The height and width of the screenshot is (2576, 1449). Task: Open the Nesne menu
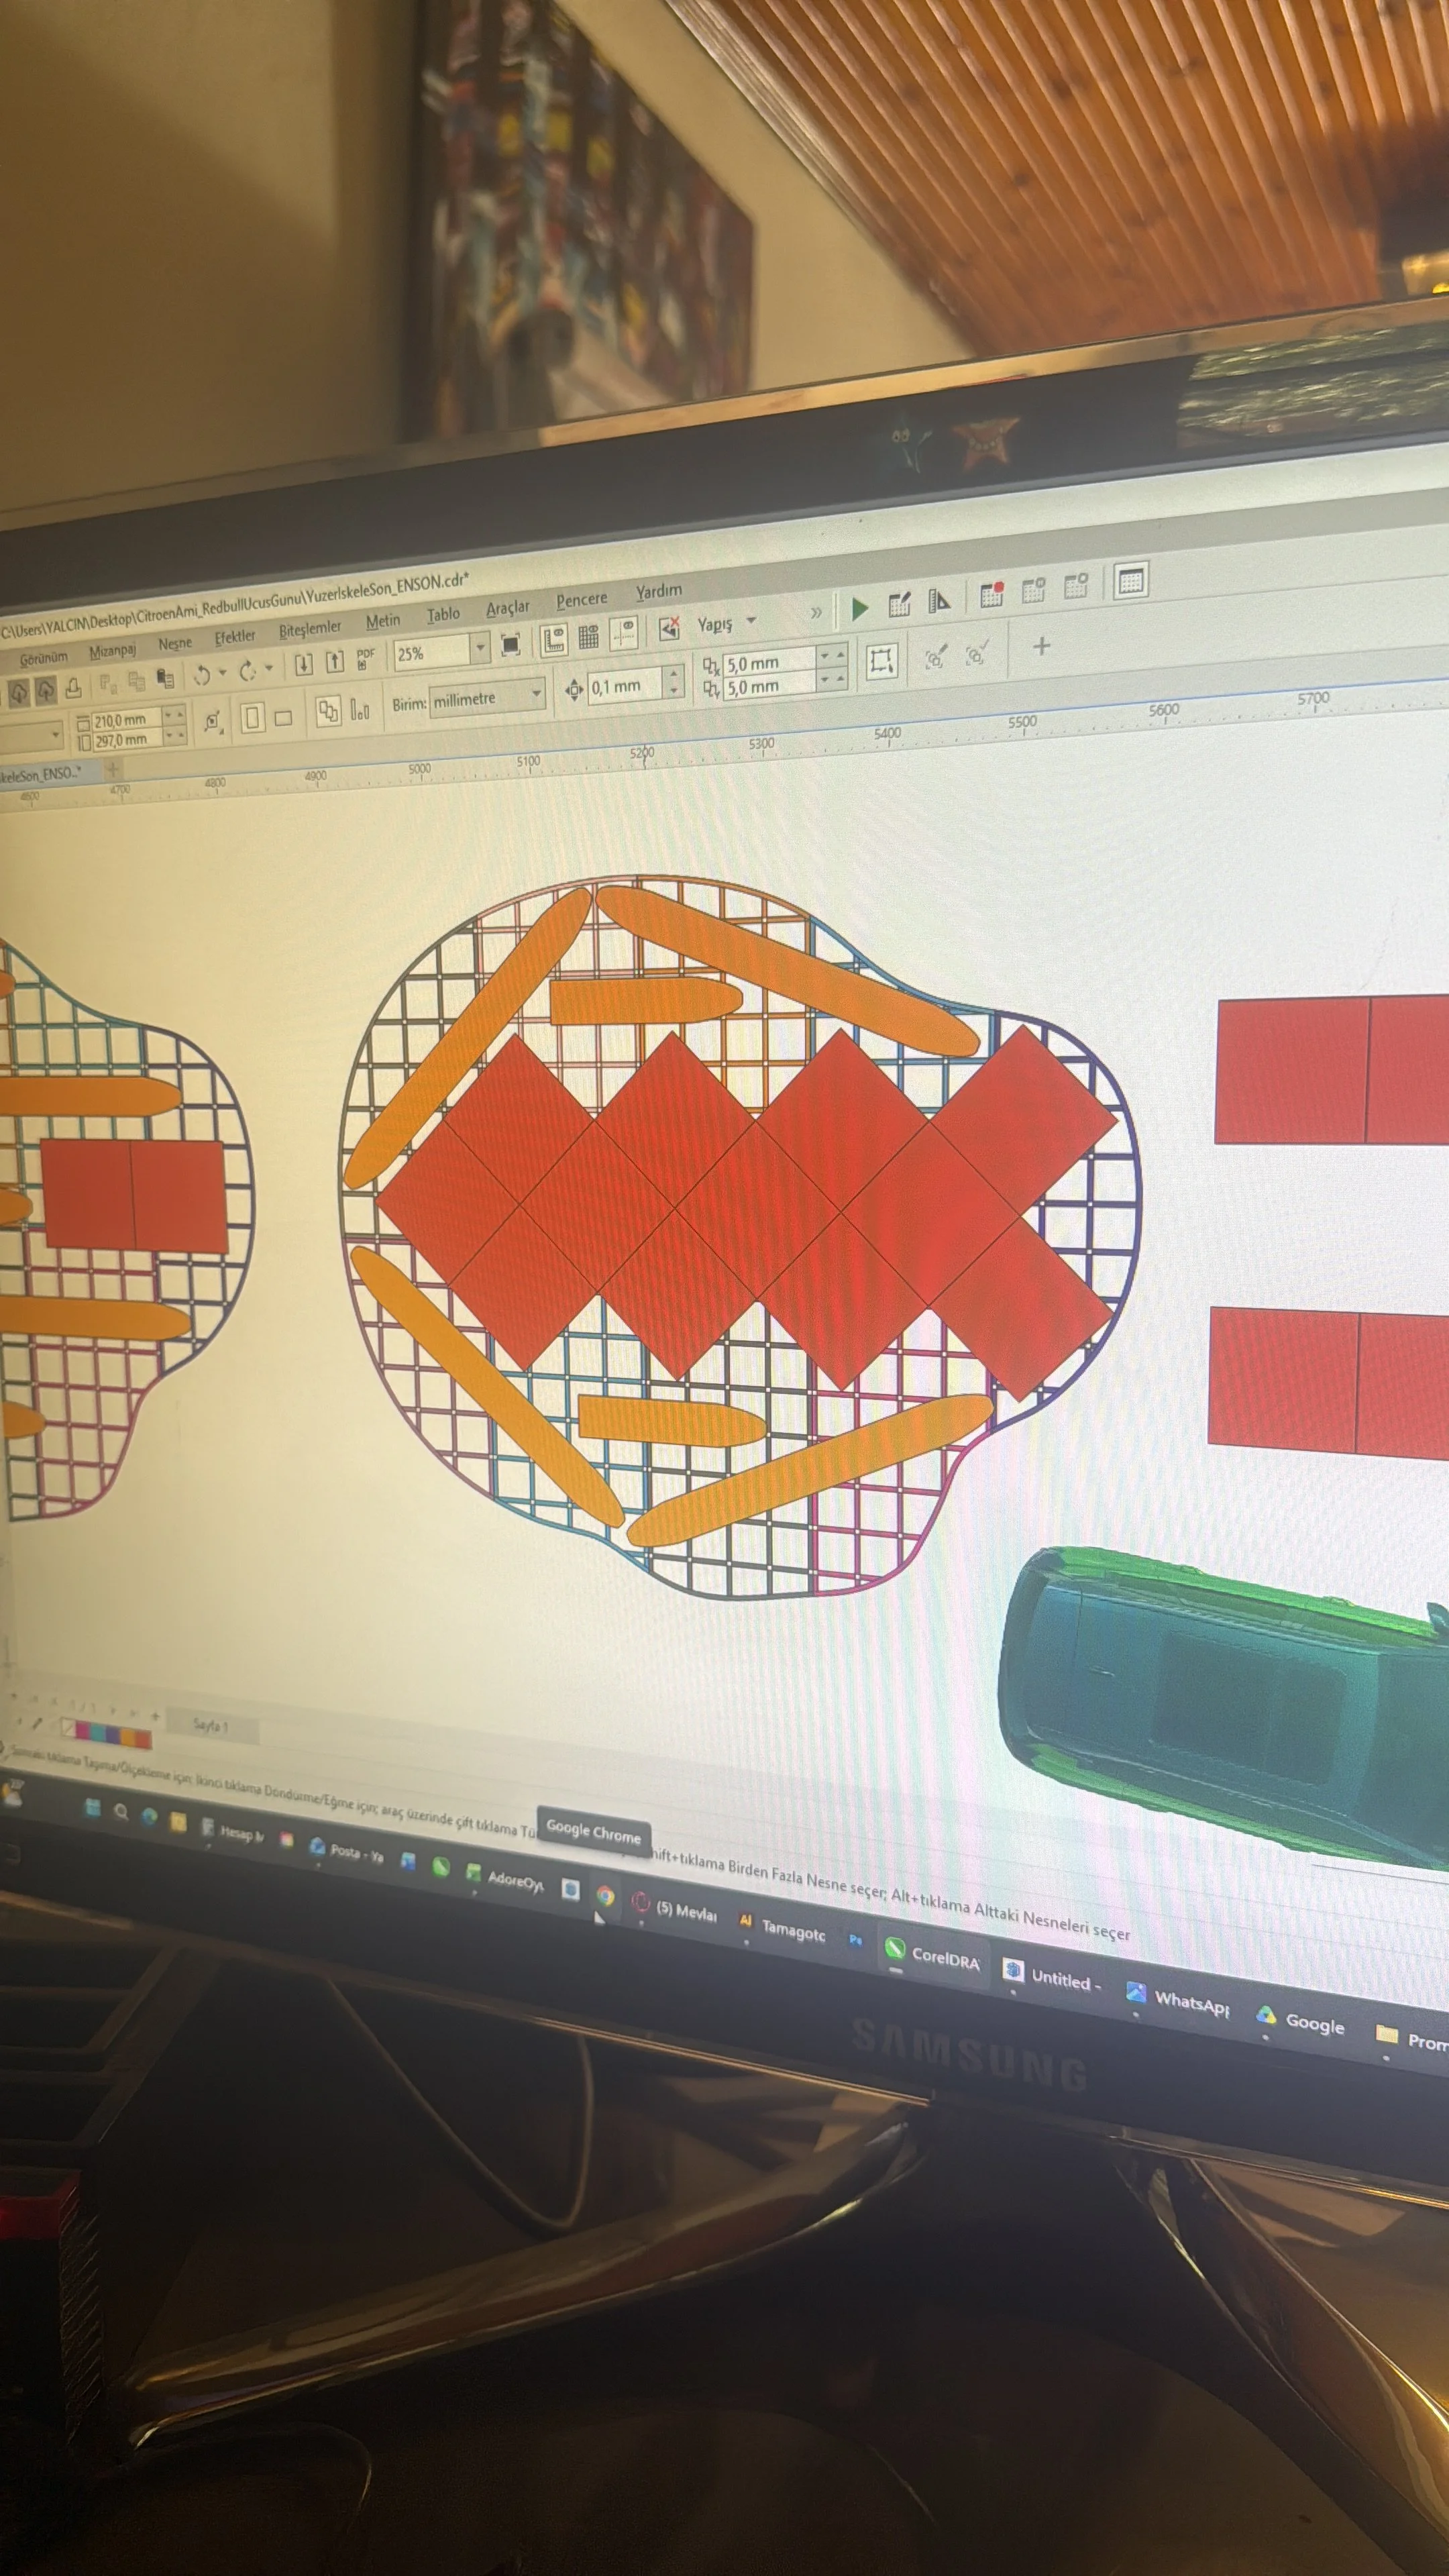[174, 644]
